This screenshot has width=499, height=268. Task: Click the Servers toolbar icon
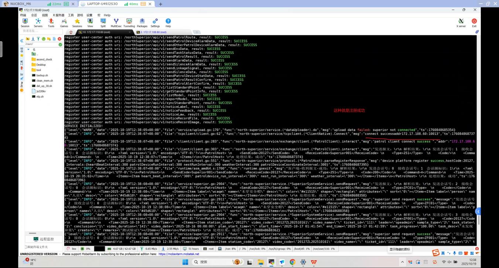(38, 23)
